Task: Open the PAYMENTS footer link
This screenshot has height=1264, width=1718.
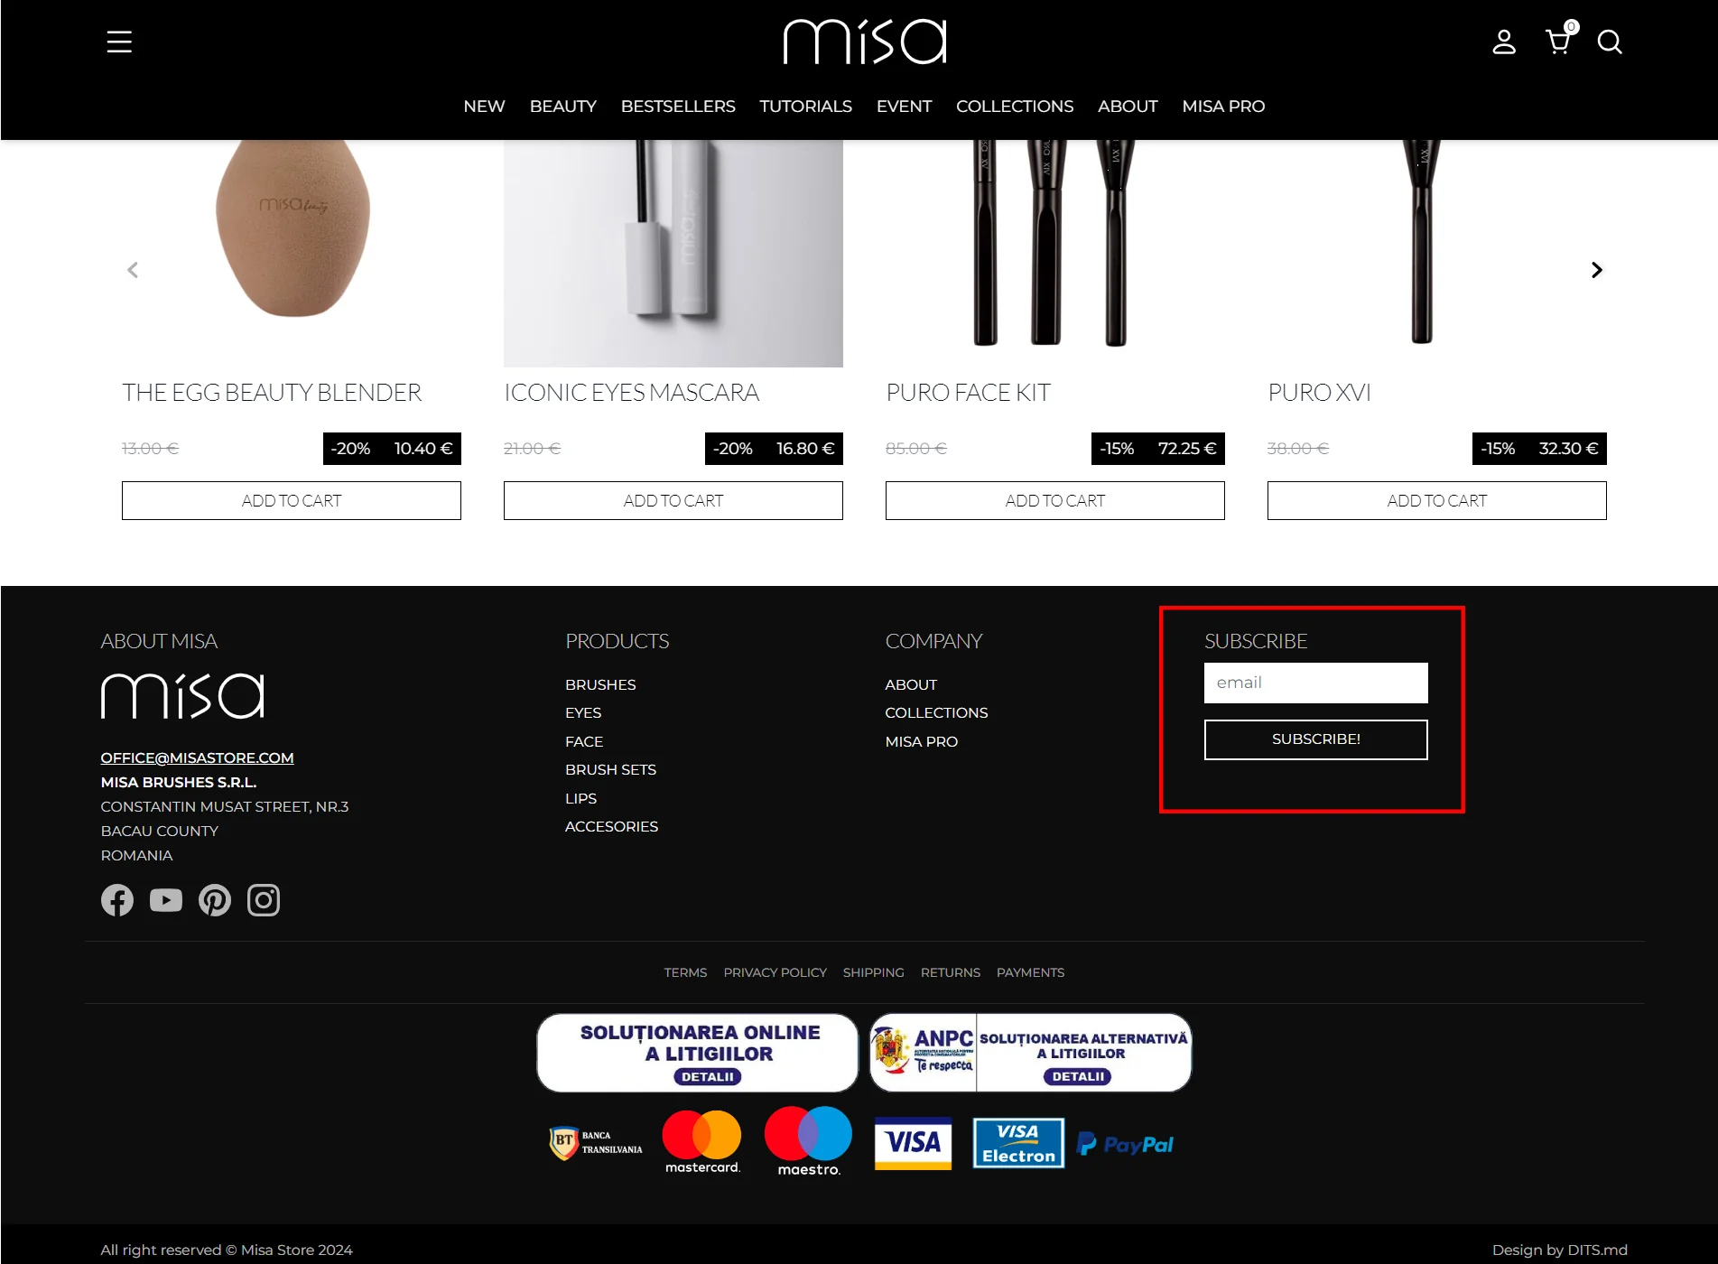Action: (x=1031, y=973)
